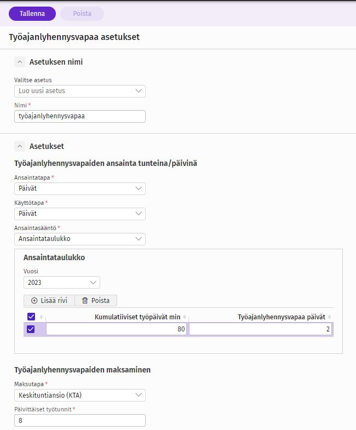356x430 pixels.
Task: Open the Vuosi 2023 year dropdown
Action: [x=62, y=283]
